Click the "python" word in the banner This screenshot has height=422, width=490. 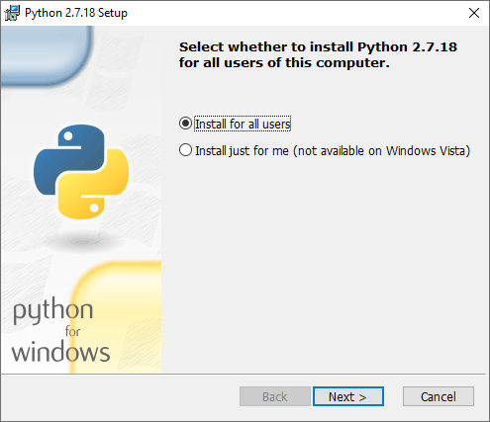click(52, 310)
